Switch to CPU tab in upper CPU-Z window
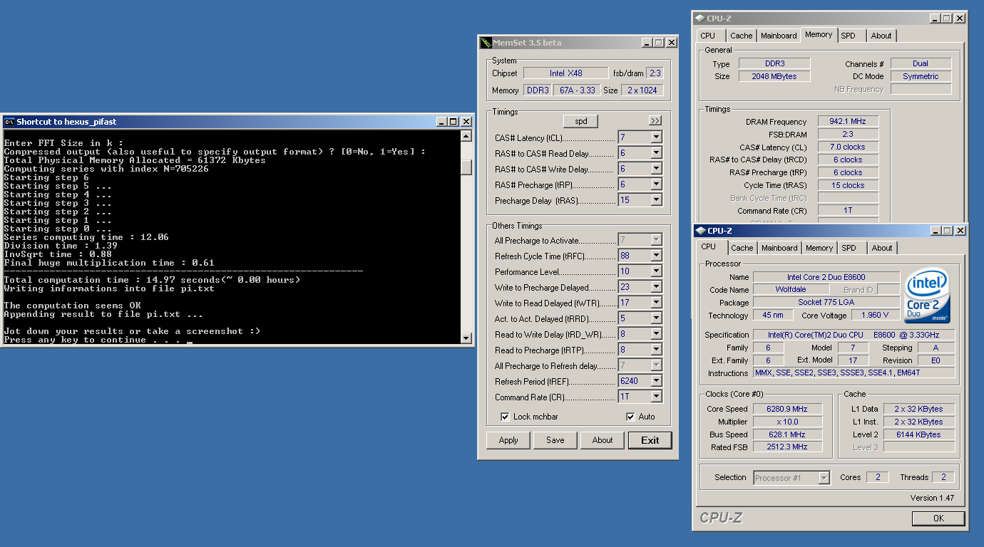The height and width of the screenshot is (547, 984). [707, 36]
